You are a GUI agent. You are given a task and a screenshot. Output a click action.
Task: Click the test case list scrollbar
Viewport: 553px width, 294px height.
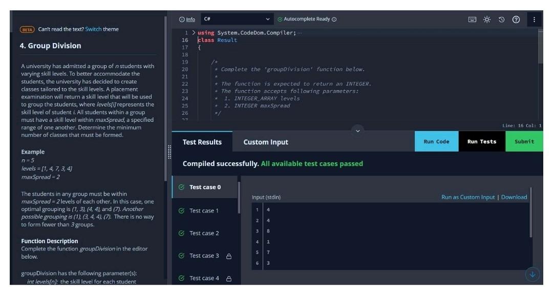[239, 198]
